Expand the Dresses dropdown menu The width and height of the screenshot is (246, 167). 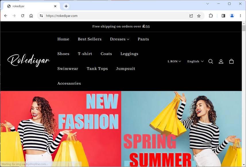coord(119,39)
